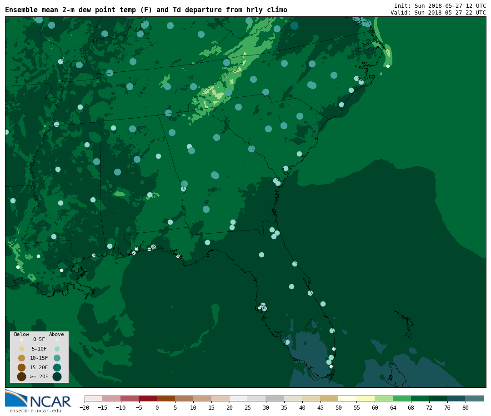Click the Above 15-20F dark teal circle
Screen dimensions: 491x416
point(57,367)
